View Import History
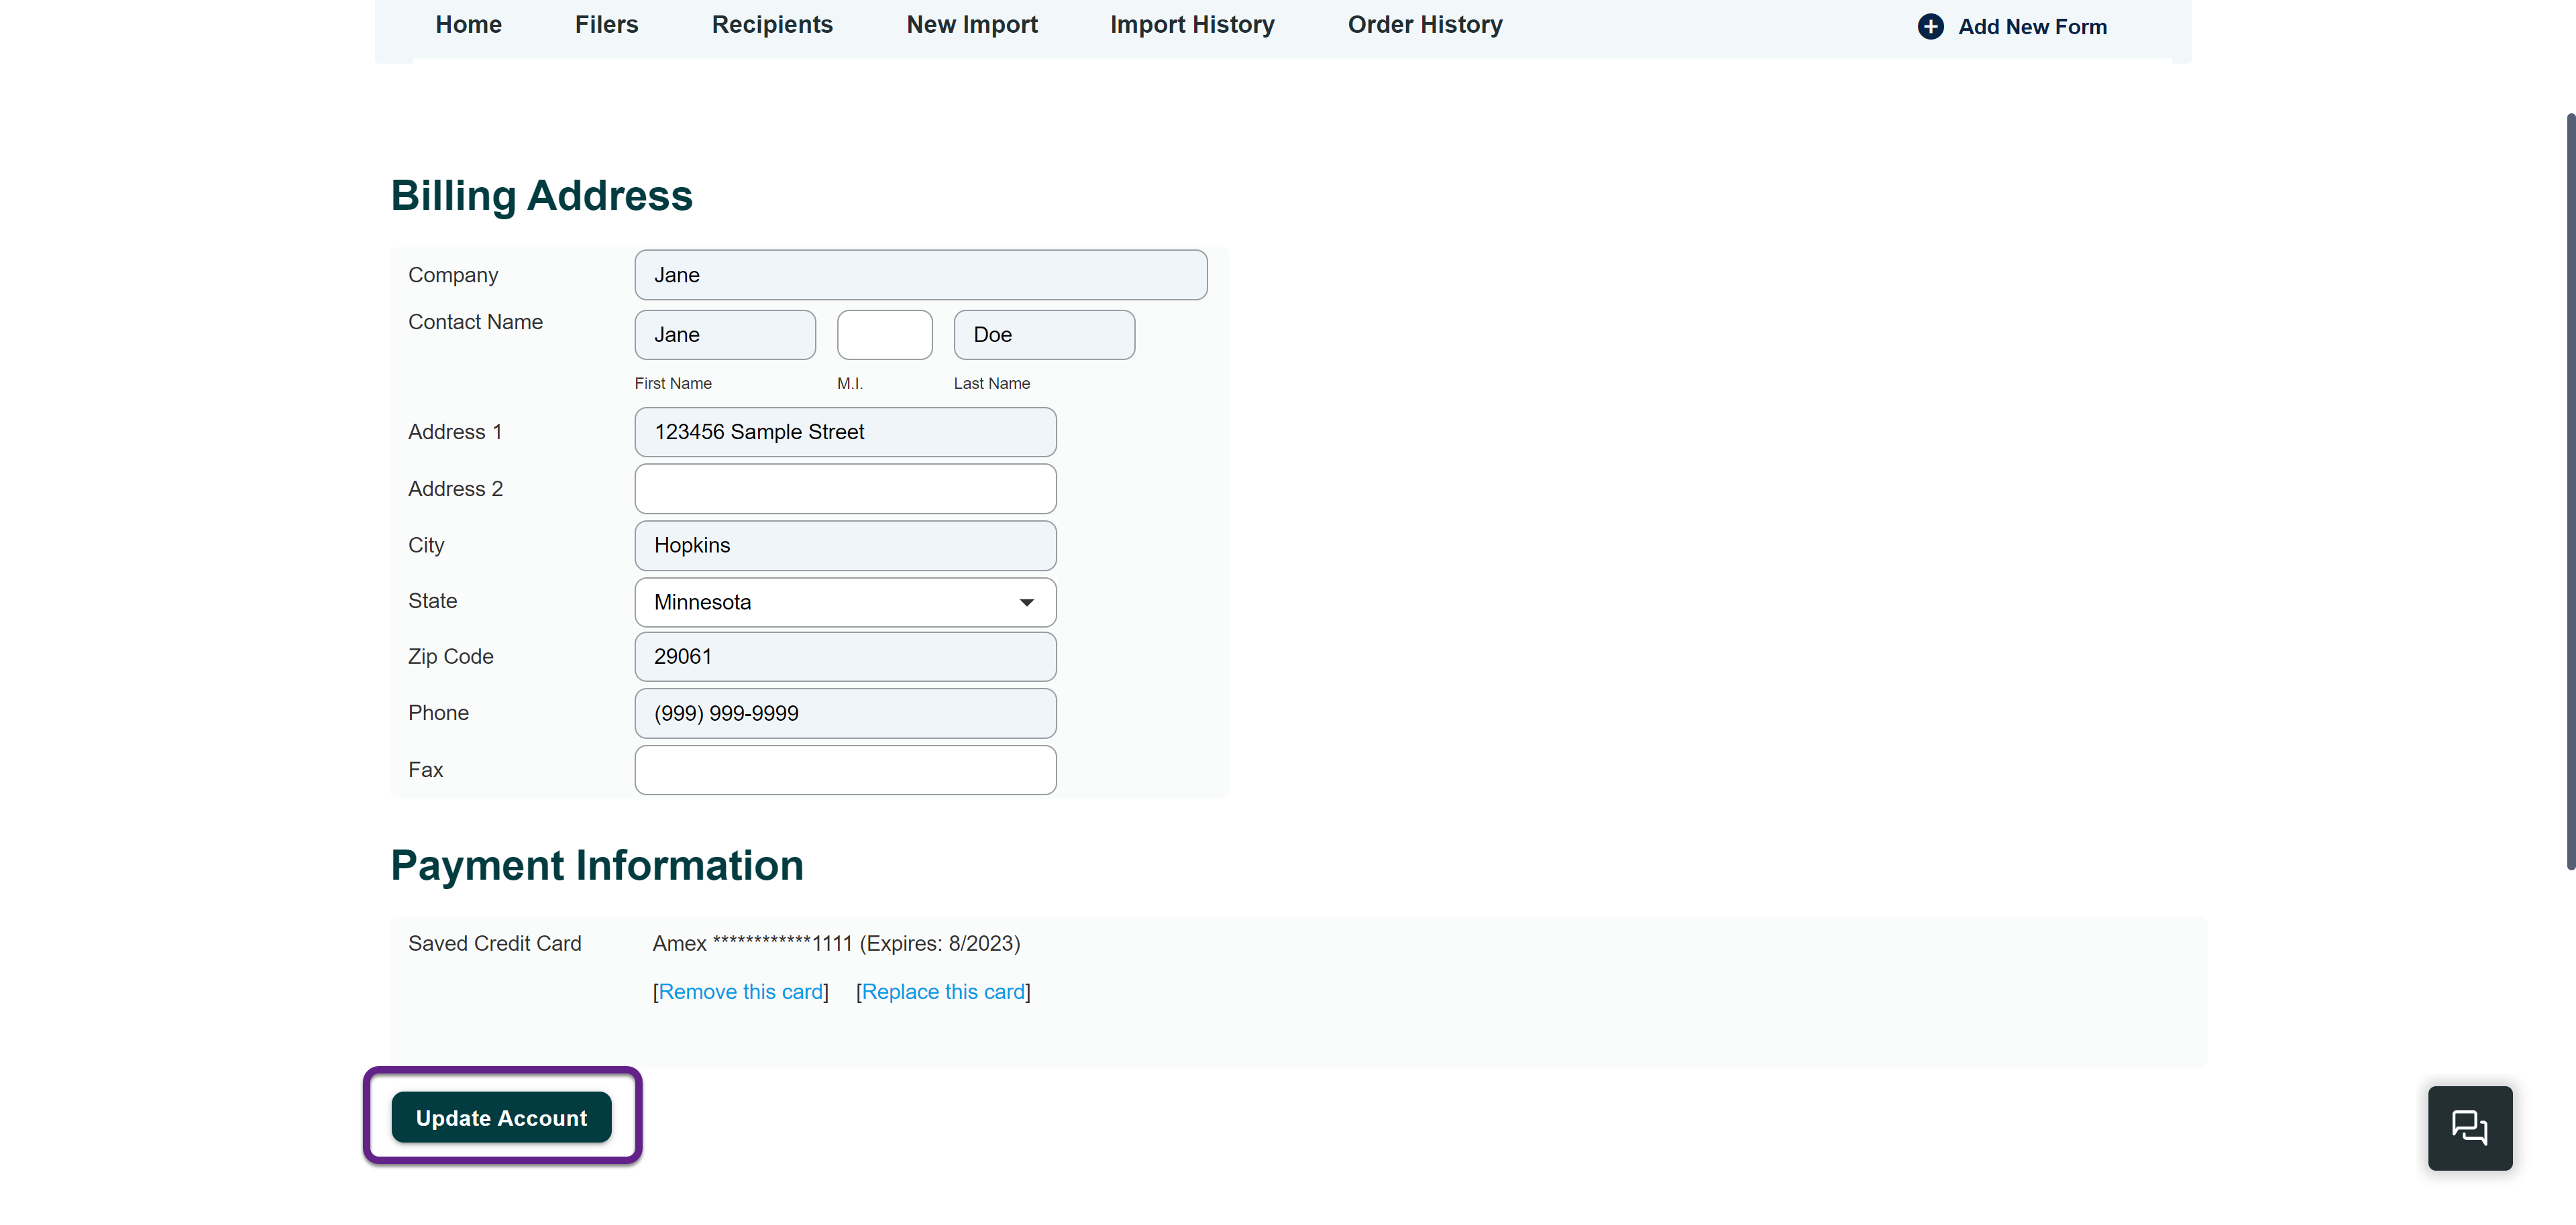The image size is (2576, 1225). (x=1192, y=24)
